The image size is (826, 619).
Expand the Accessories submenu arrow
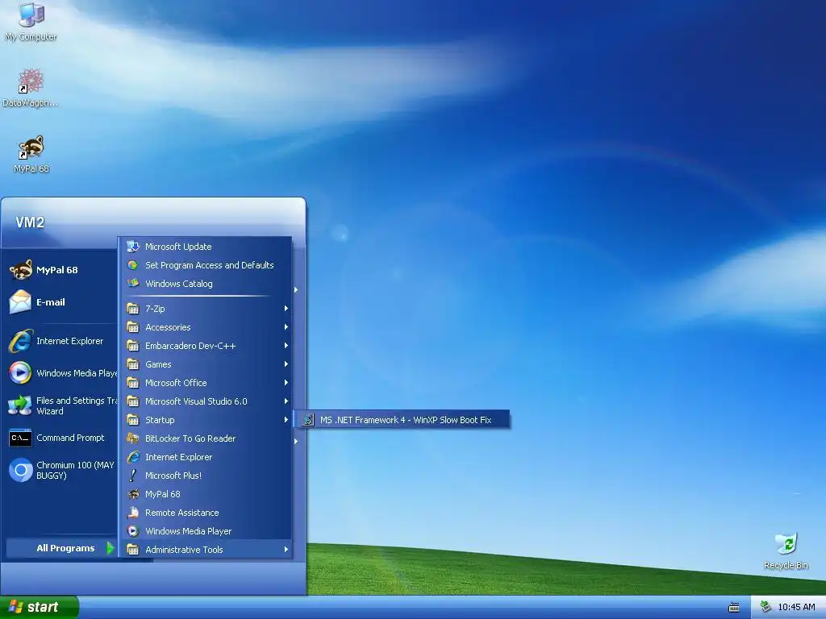point(286,327)
